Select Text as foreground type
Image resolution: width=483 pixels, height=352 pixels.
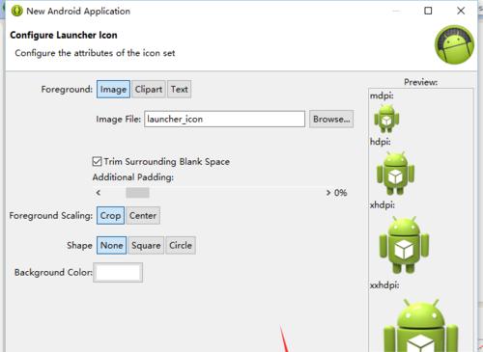click(x=180, y=90)
